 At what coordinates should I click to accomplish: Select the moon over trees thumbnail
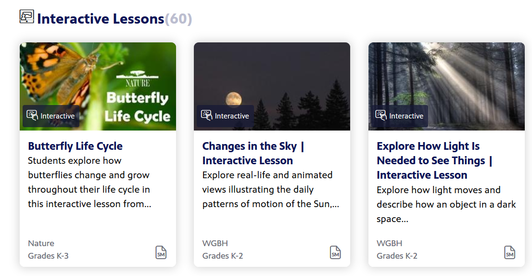pos(272,86)
